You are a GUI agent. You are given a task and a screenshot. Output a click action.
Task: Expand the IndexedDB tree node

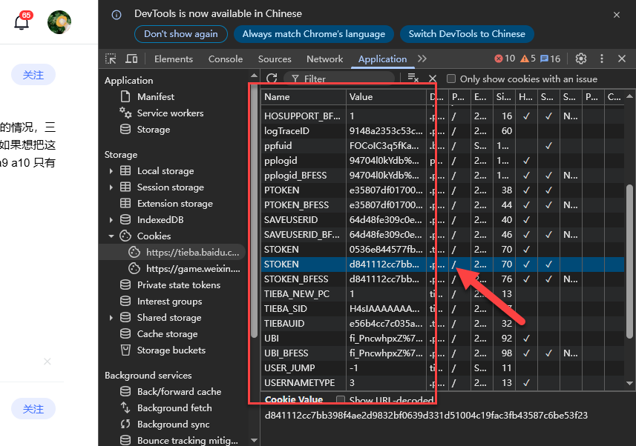[111, 220]
